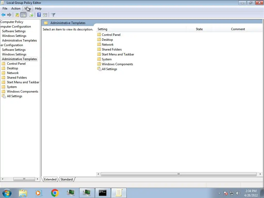Select Shared Folders in the left tree

[17, 77]
